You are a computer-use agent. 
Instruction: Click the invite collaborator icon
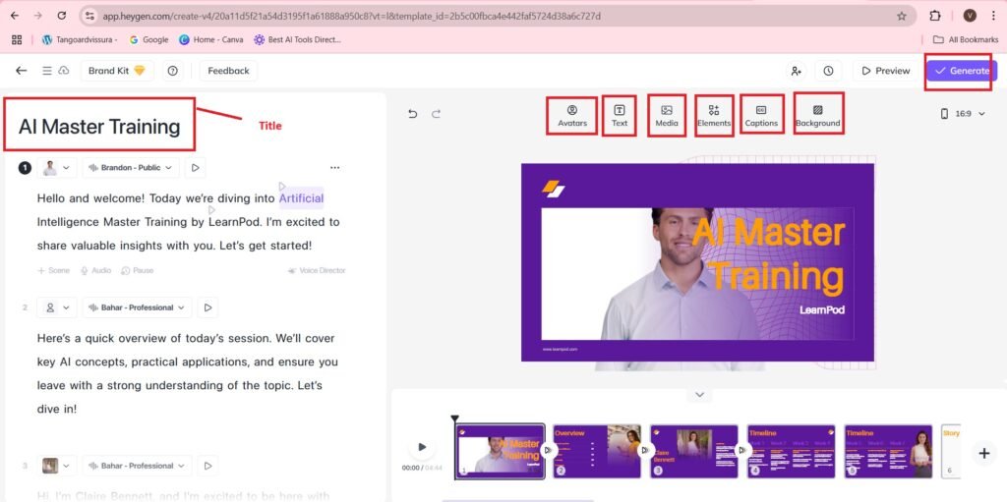797,71
